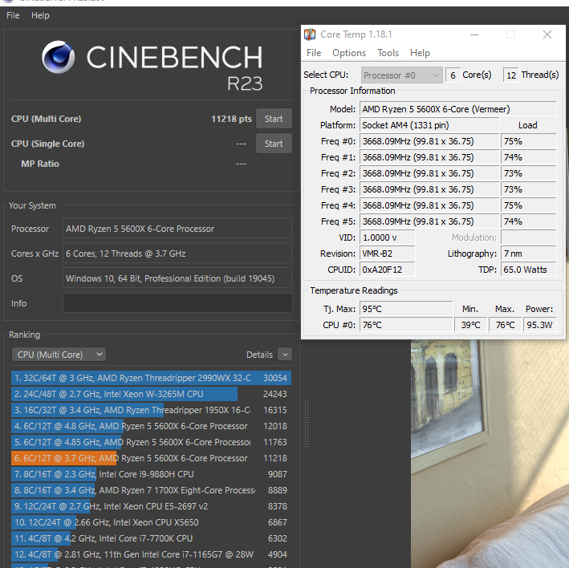Click the 12 Thread(s) count box
This screenshot has height=568, width=569.
pos(511,75)
